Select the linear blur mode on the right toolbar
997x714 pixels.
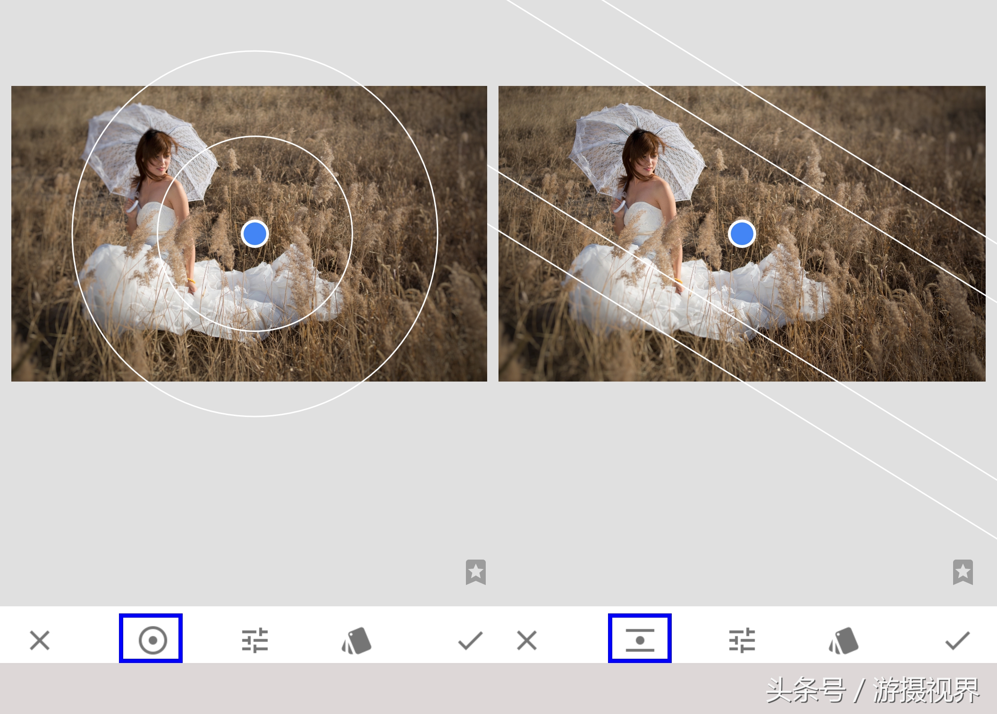(x=639, y=640)
